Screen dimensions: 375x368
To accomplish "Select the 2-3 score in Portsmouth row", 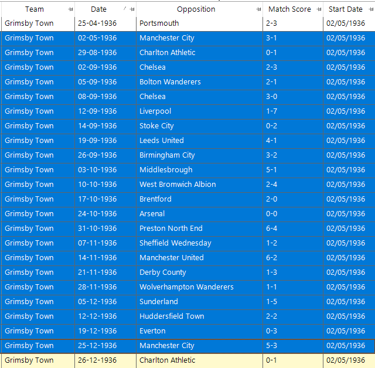I will pos(293,23).
